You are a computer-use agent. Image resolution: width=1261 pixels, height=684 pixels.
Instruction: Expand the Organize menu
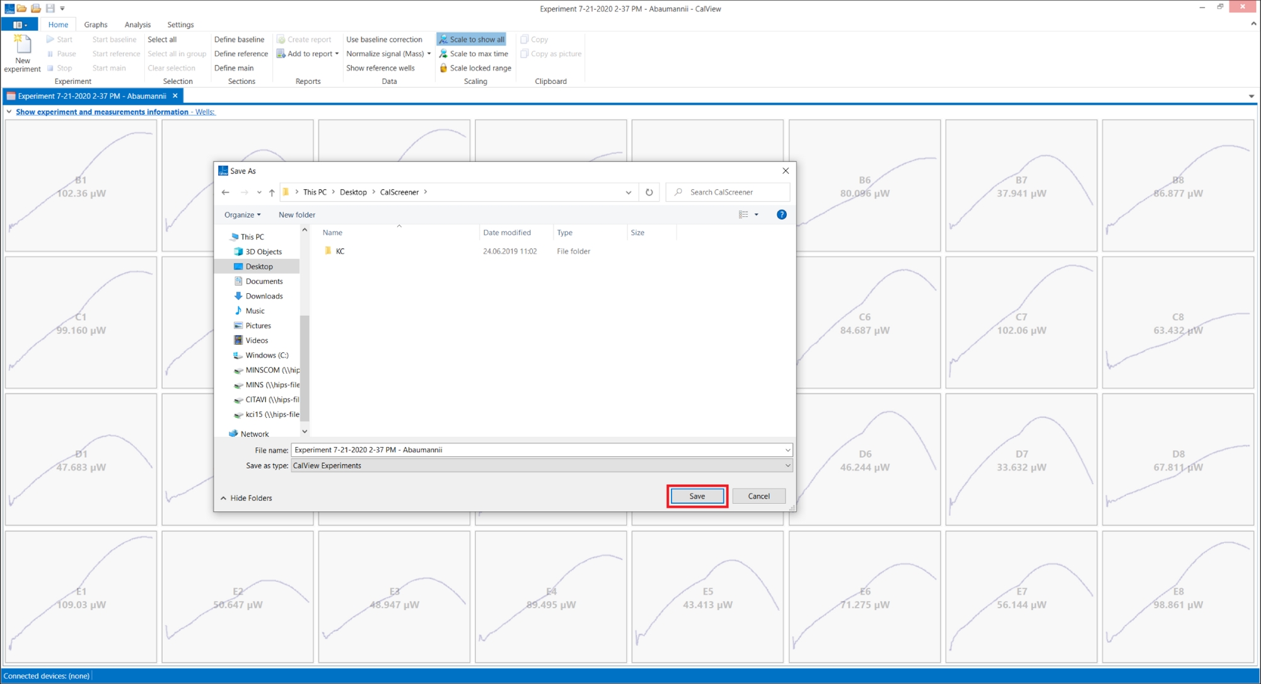click(242, 214)
